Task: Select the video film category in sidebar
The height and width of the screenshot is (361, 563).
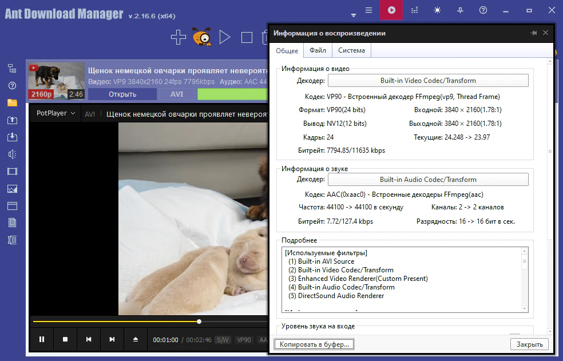Action: pos(12,172)
